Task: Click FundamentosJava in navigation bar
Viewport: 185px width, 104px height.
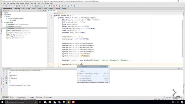Action: [7, 8]
